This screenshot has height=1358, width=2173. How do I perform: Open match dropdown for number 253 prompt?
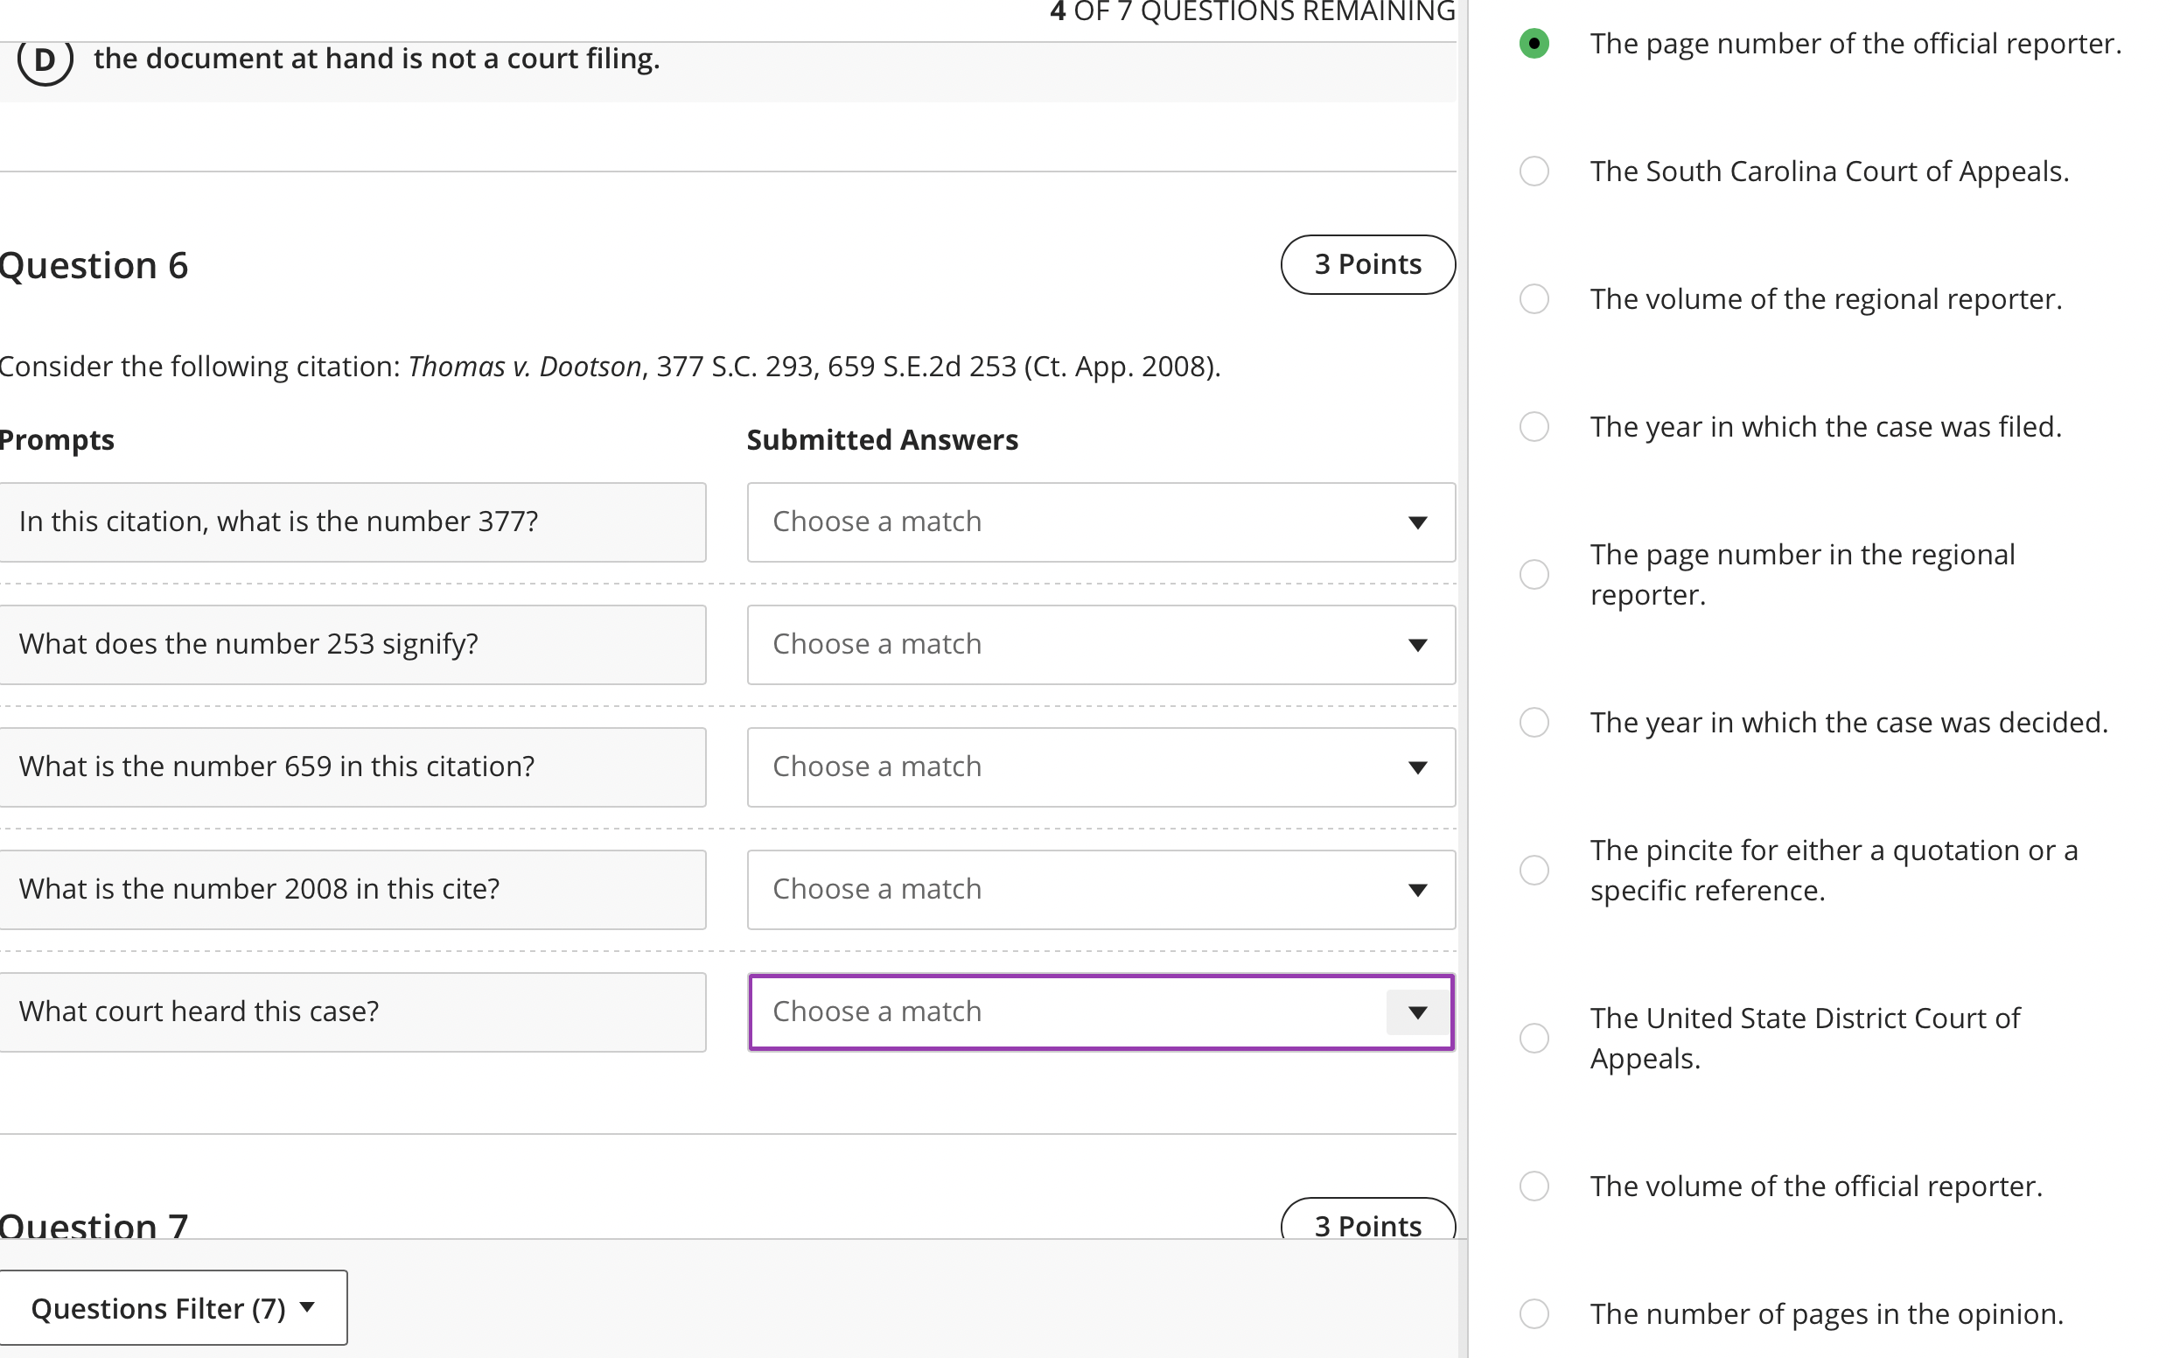[1100, 644]
